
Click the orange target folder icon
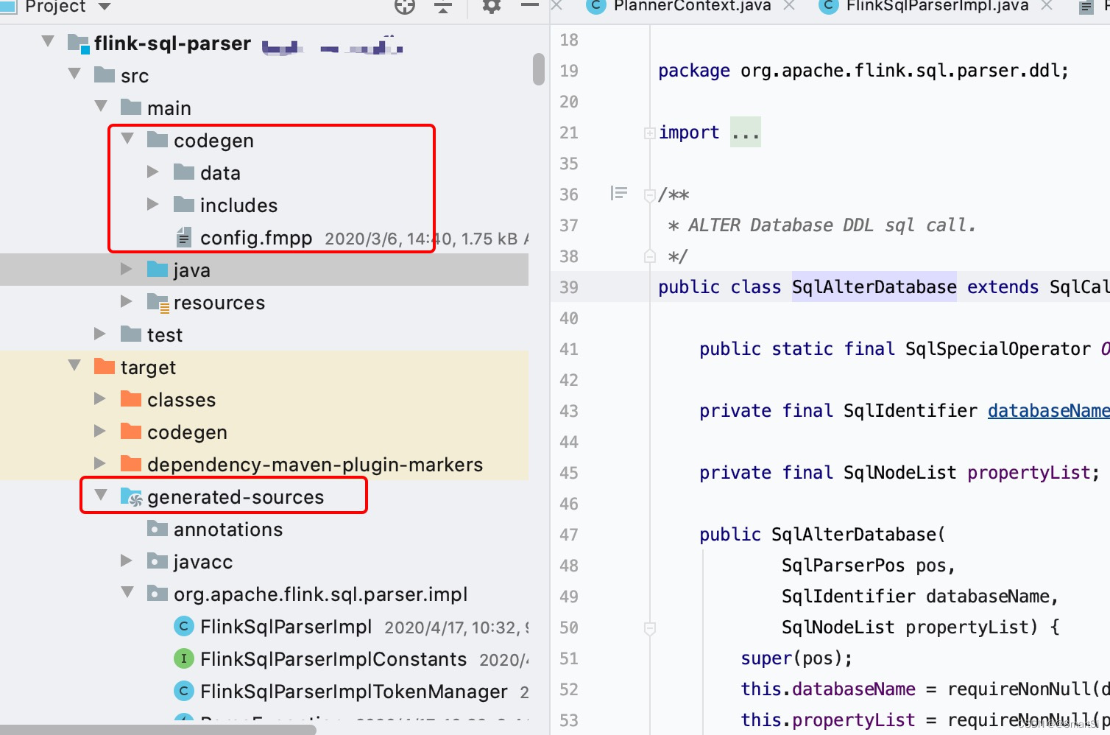105,366
